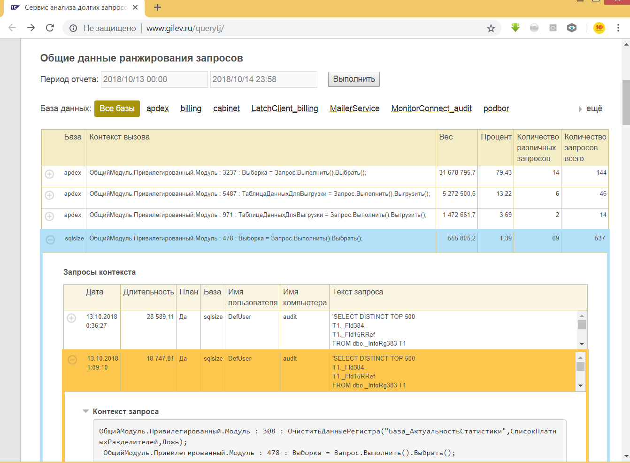The image size is (630, 463).
Task: Click the Запросы контекста heading
Action: 100,272
